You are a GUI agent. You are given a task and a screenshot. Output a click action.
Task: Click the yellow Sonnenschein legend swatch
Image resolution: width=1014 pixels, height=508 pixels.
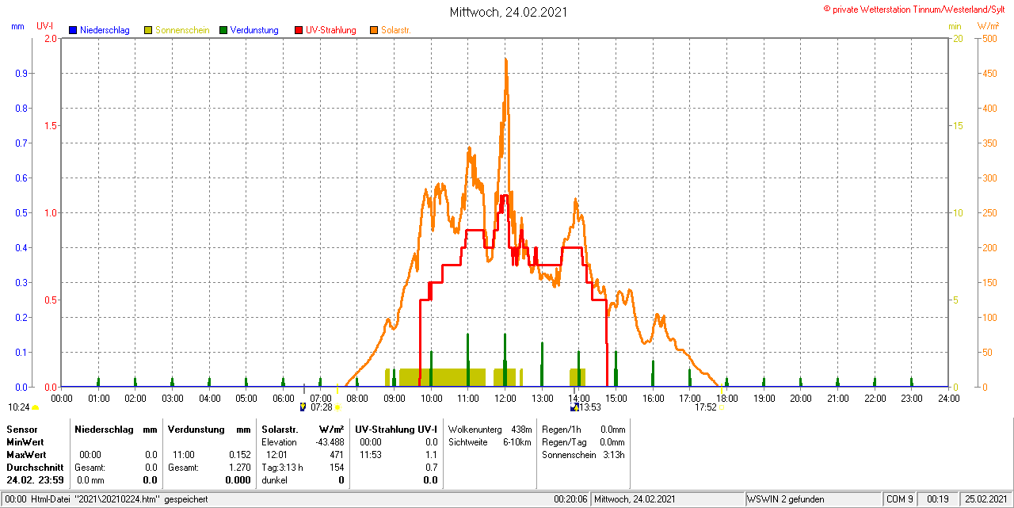coord(148,30)
